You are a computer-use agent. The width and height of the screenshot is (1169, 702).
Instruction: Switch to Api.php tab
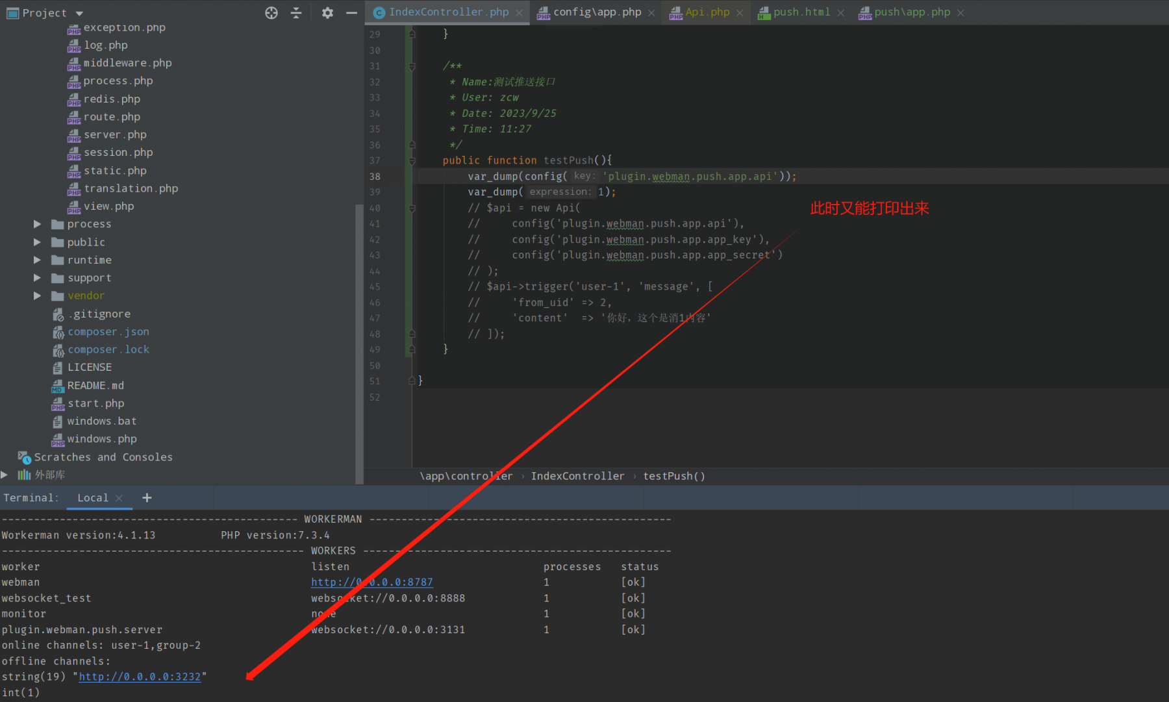point(707,12)
